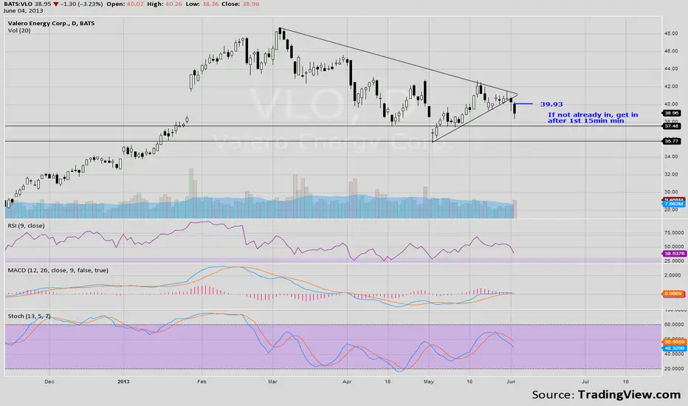Viewport: 688px width, 406px height.
Task: Click the Feb label on time axis
Action: (x=202, y=382)
